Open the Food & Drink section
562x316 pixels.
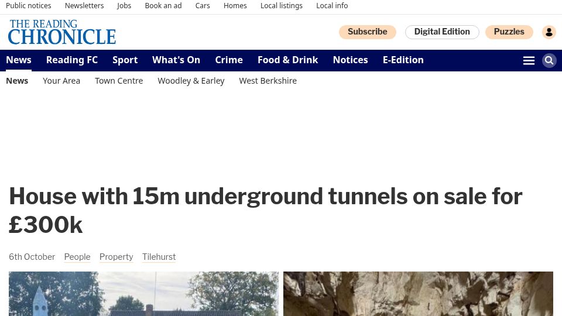click(288, 60)
